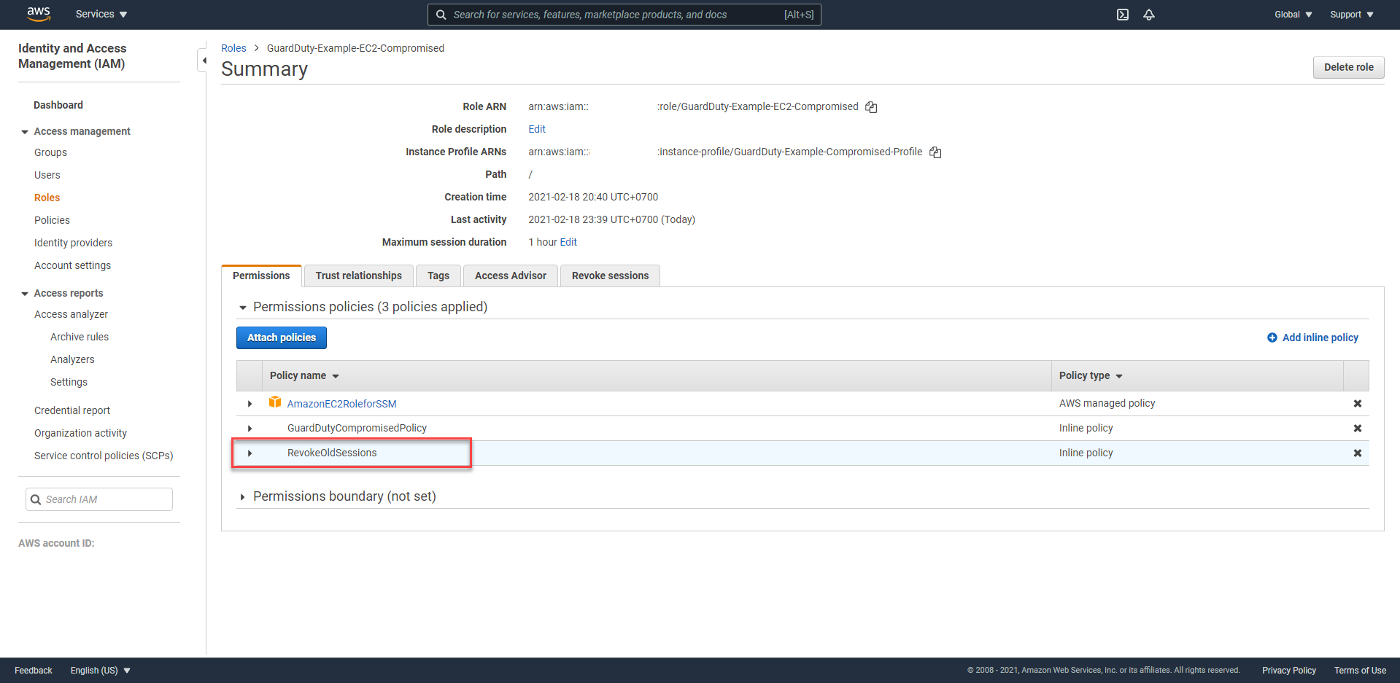Open Archive rules in the sidebar
This screenshot has height=683, width=1400.
coord(80,337)
